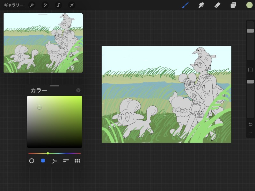
Task: Click the カラー panel title
Action: [39, 90]
